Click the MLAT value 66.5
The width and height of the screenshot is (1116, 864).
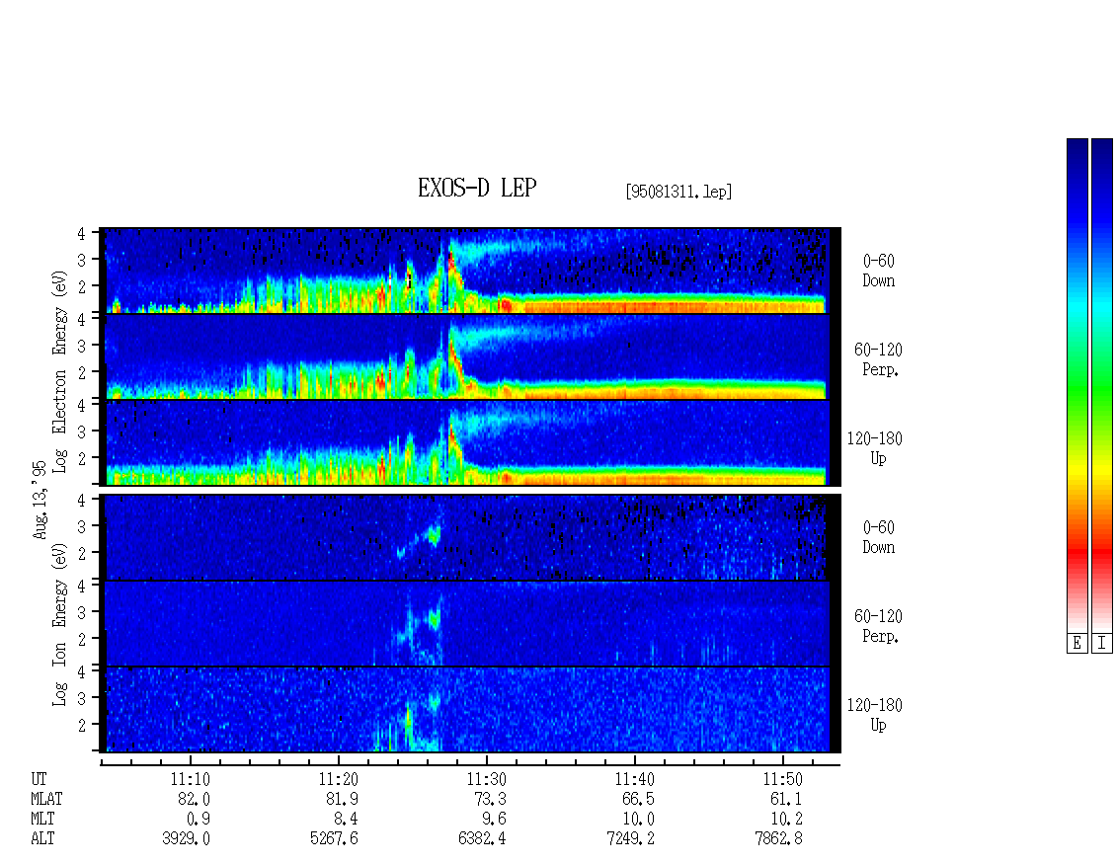pos(638,799)
